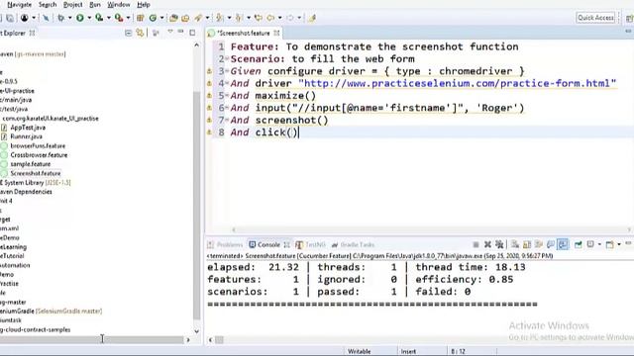The height and width of the screenshot is (356, 634).
Task: Toggle Link with Editor in Explorer
Action: [x=140, y=33]
